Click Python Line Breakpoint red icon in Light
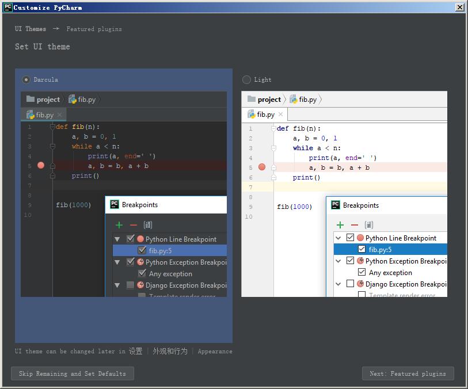The height and width of the screenshot is (389, 468). tap(360, 238)
